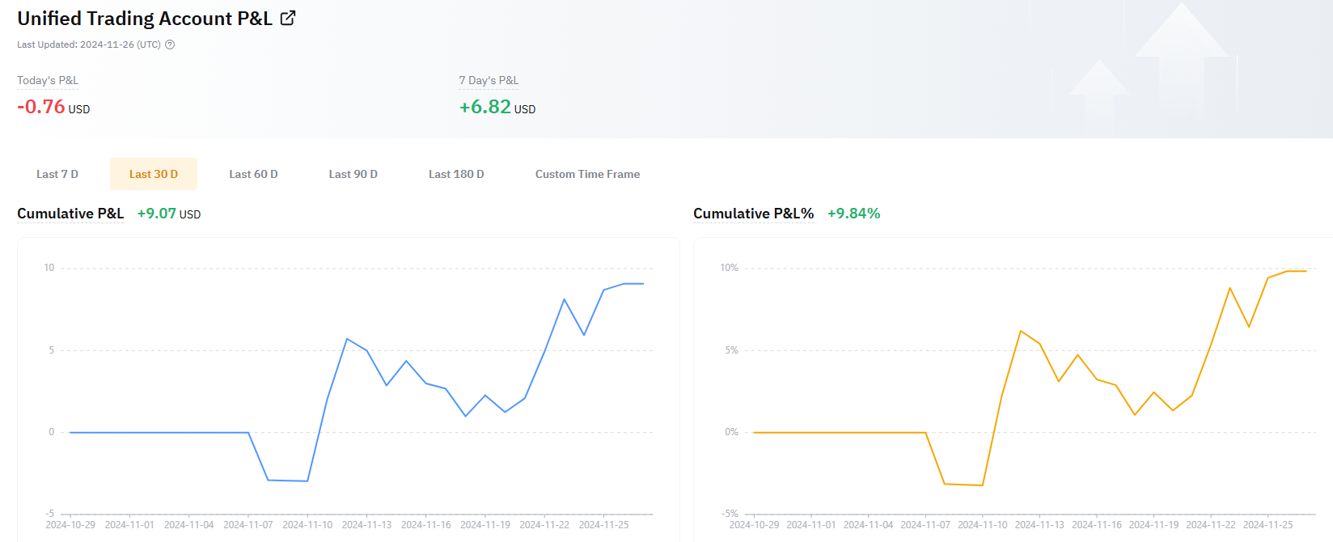Select the Last 30 D tab
Viewport: 1333px width, 542px height.
pos(154,174)
